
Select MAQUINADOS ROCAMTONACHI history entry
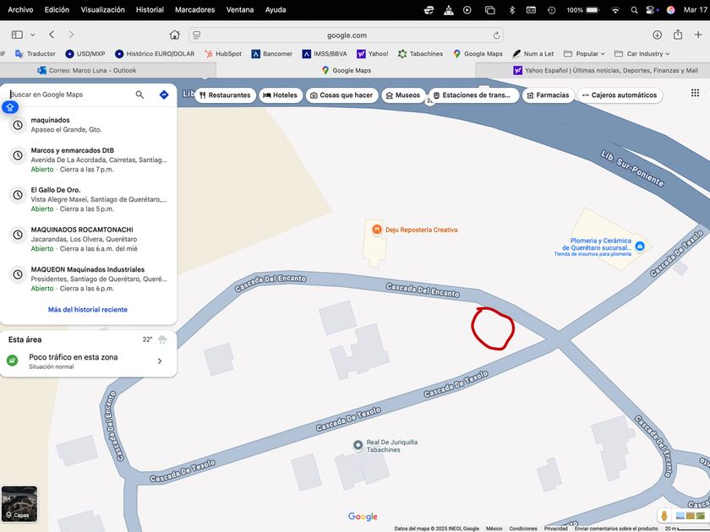click(88, 239)
